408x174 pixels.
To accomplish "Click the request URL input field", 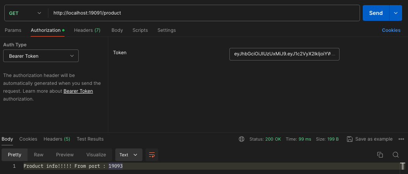I will (x=204, y=13).
